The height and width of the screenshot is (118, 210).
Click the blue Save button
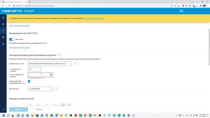pos(18,109)
